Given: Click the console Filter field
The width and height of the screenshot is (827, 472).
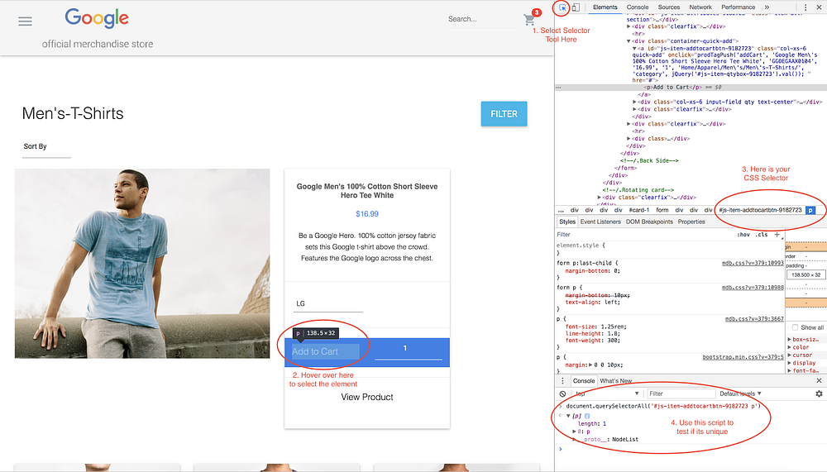Looking at the screenshot, I should click(x=681, y=394).
